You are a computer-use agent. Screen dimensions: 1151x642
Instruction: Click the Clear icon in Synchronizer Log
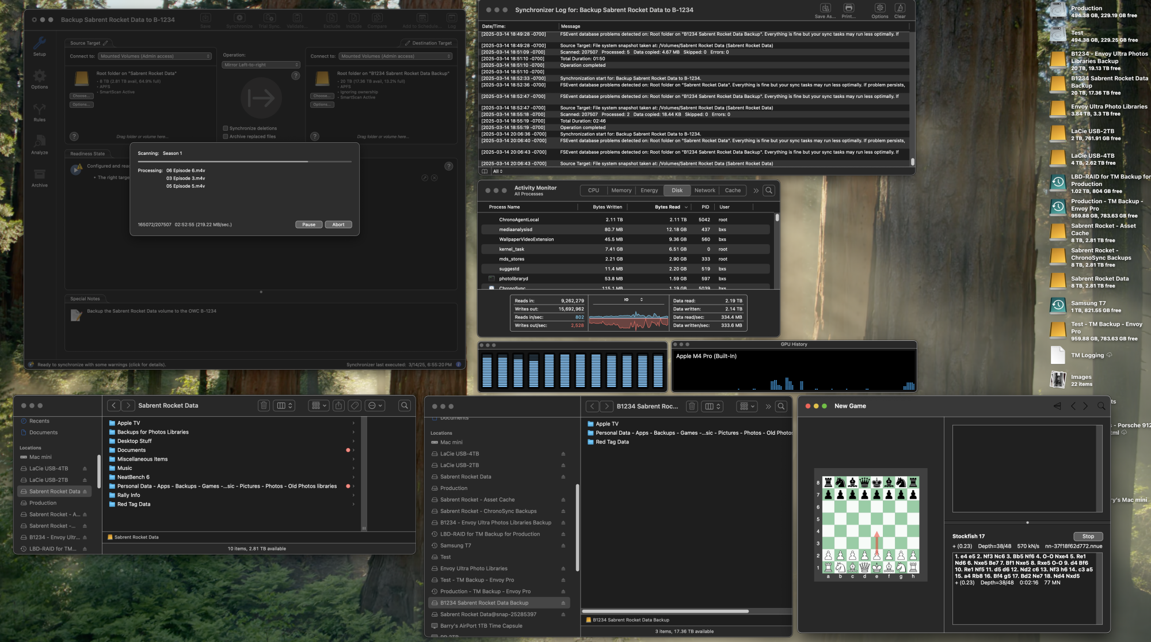pos(900,9)
